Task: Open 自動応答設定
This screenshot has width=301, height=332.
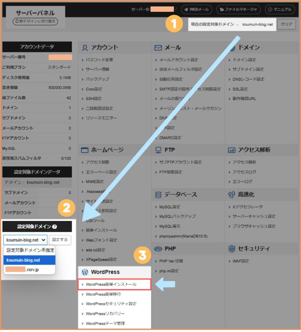Action: click(x=171, y=79)
